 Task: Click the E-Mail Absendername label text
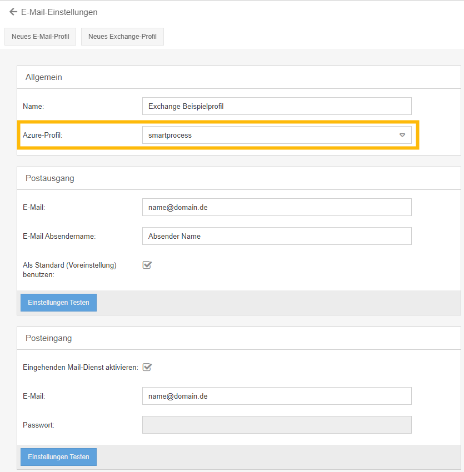coord(59,236)
